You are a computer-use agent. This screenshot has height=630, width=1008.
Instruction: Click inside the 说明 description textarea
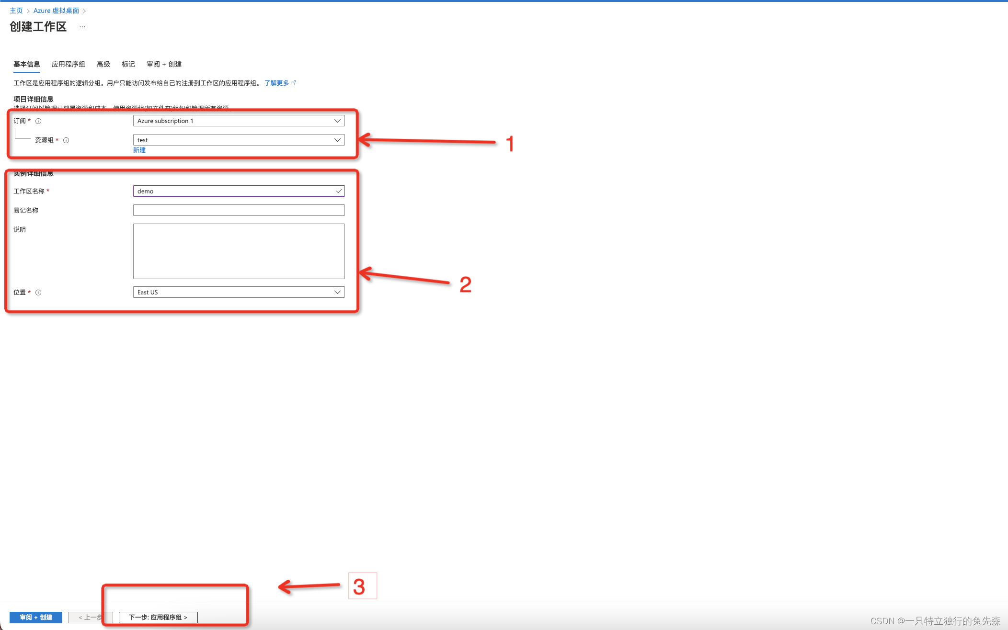click(x=239, y=251)
